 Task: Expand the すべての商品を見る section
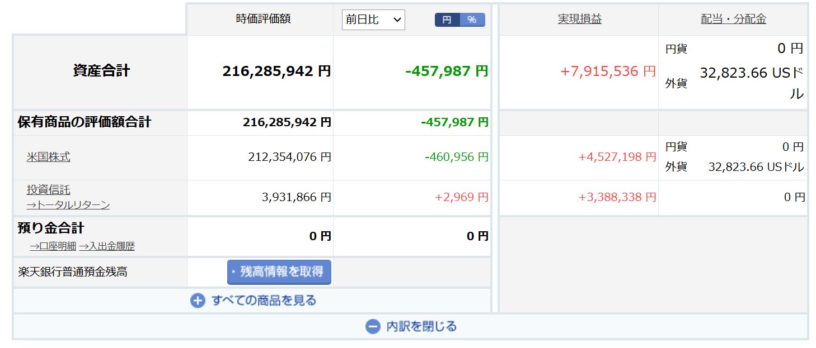click(264, 301)
